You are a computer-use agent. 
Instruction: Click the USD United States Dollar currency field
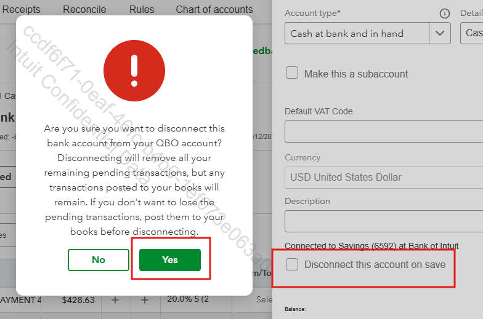pyautogui.click(x=383, y=177)
